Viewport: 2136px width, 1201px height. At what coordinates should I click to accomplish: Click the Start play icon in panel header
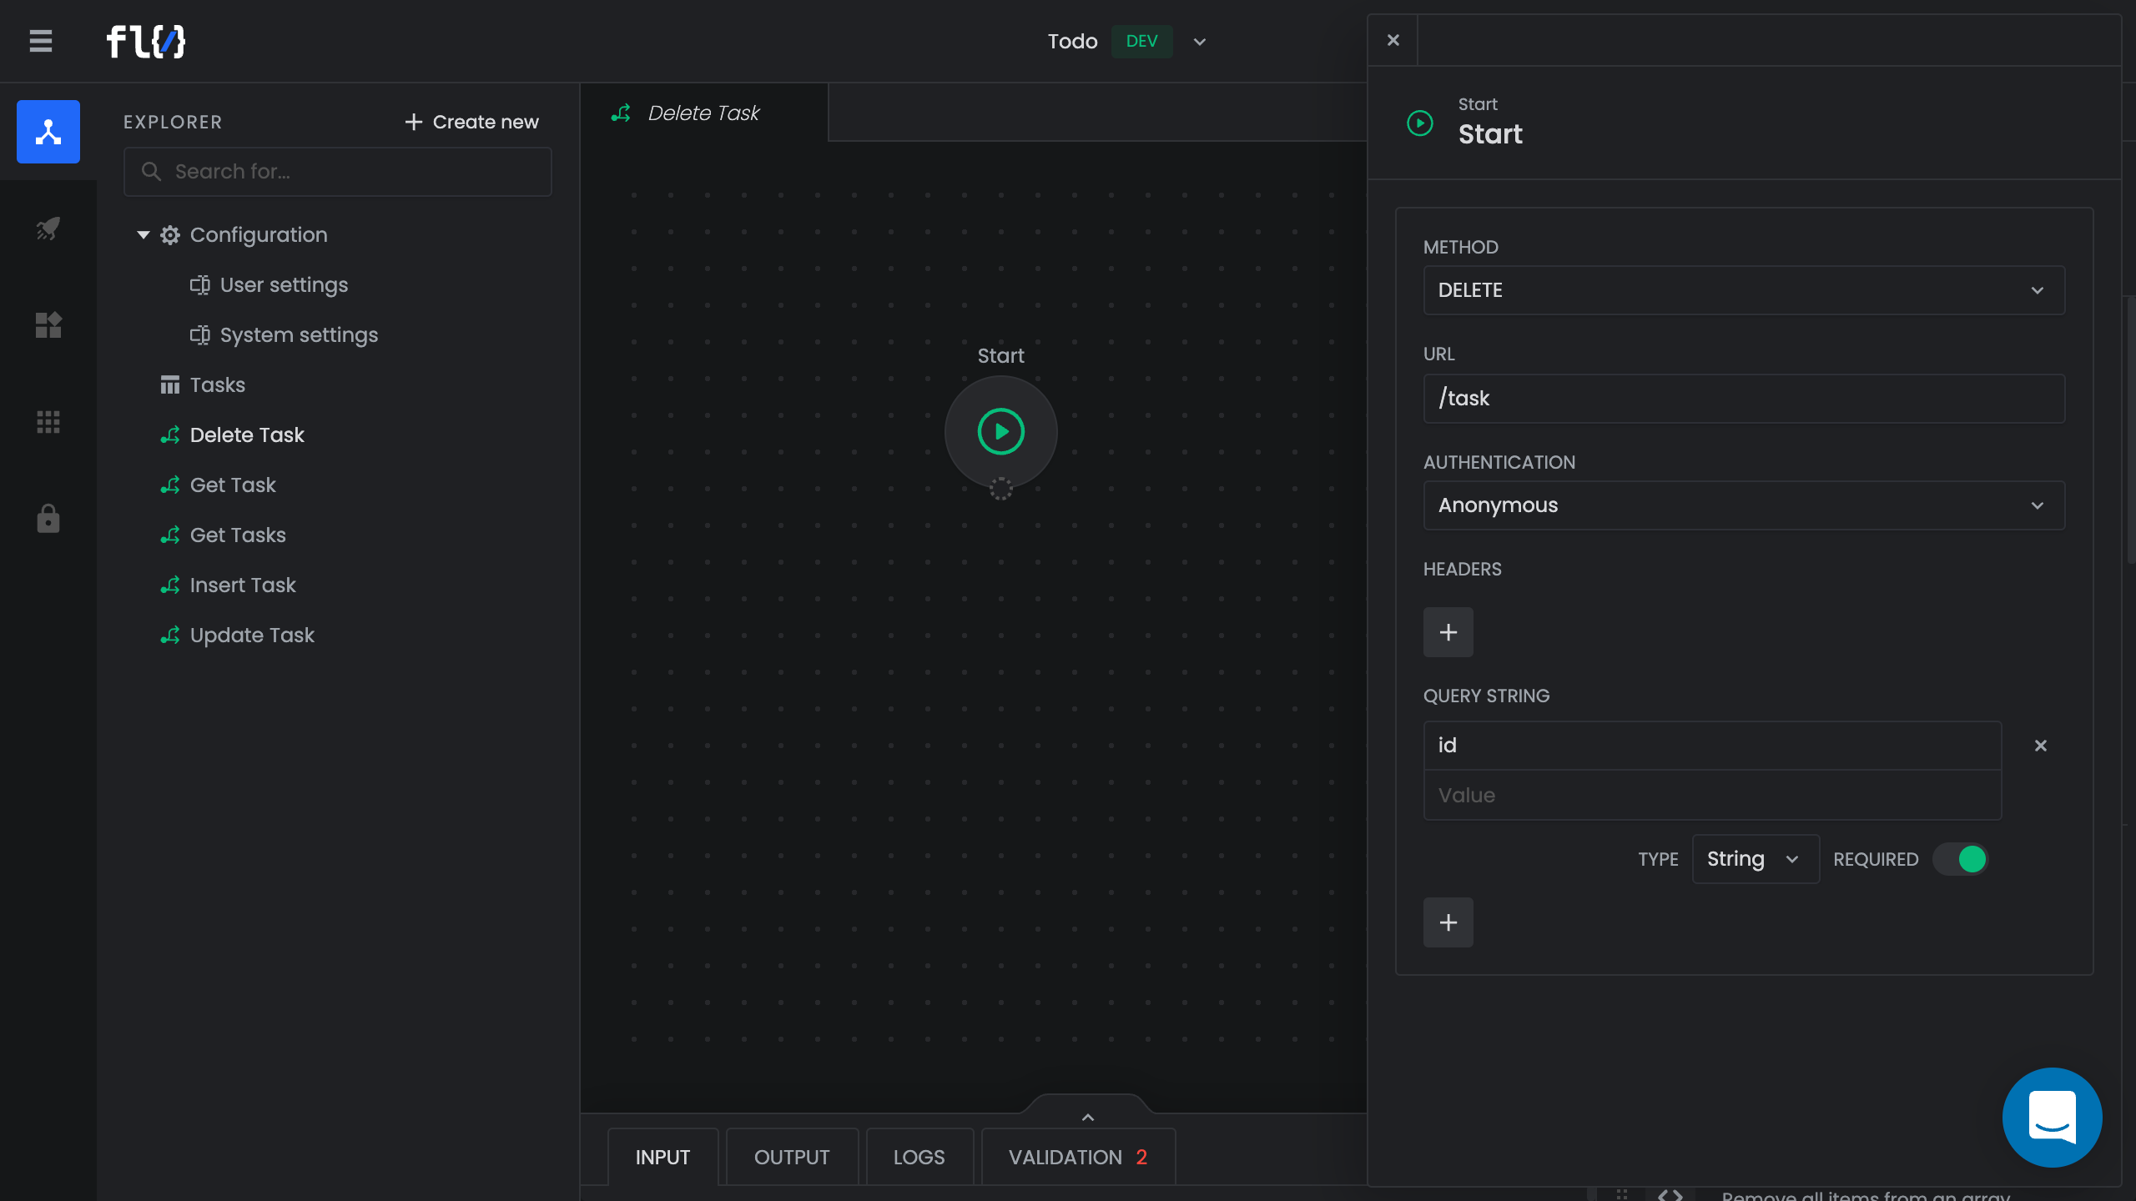1419,123
